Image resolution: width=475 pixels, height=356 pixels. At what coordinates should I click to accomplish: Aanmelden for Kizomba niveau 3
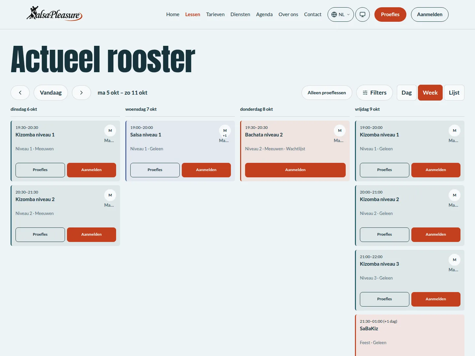click(x=436, y=299)
